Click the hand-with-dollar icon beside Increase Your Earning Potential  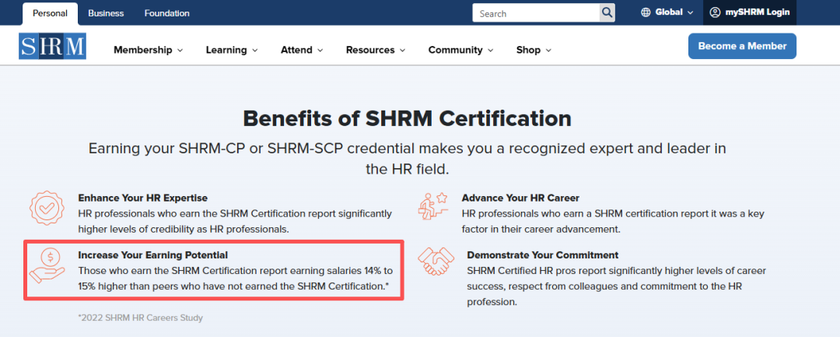[47, 265]
